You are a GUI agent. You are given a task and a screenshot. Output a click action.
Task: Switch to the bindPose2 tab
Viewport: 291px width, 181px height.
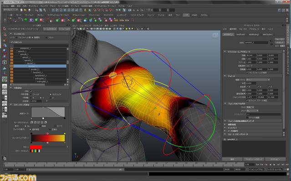click(241, 35)
